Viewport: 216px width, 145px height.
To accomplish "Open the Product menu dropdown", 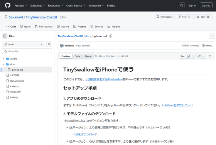I will click(x=21, y=5).
